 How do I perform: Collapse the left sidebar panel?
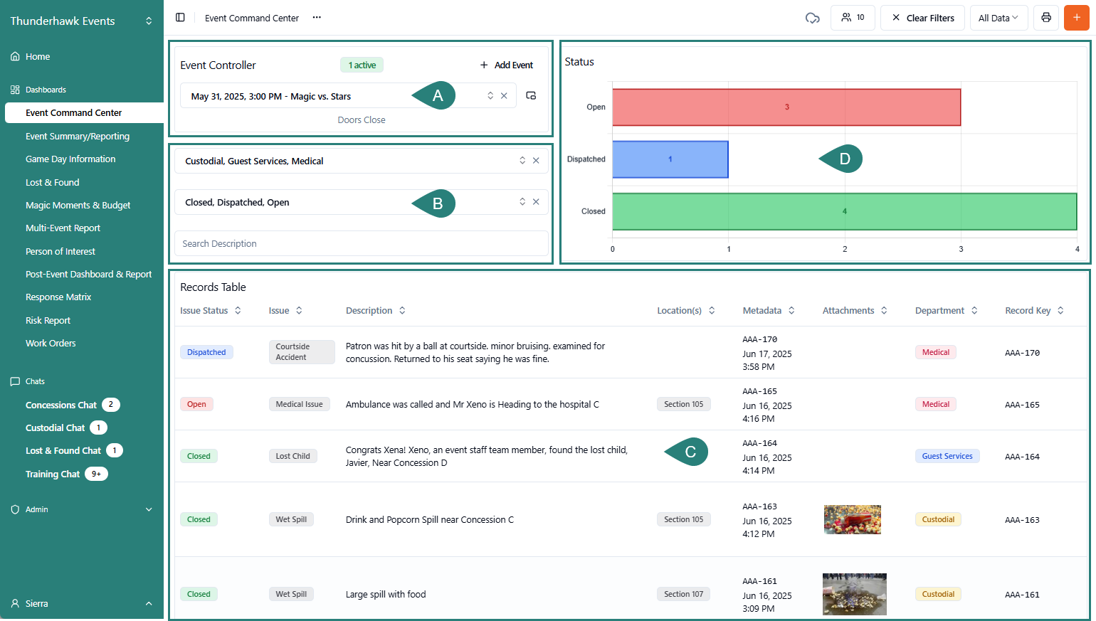point(180,17)
